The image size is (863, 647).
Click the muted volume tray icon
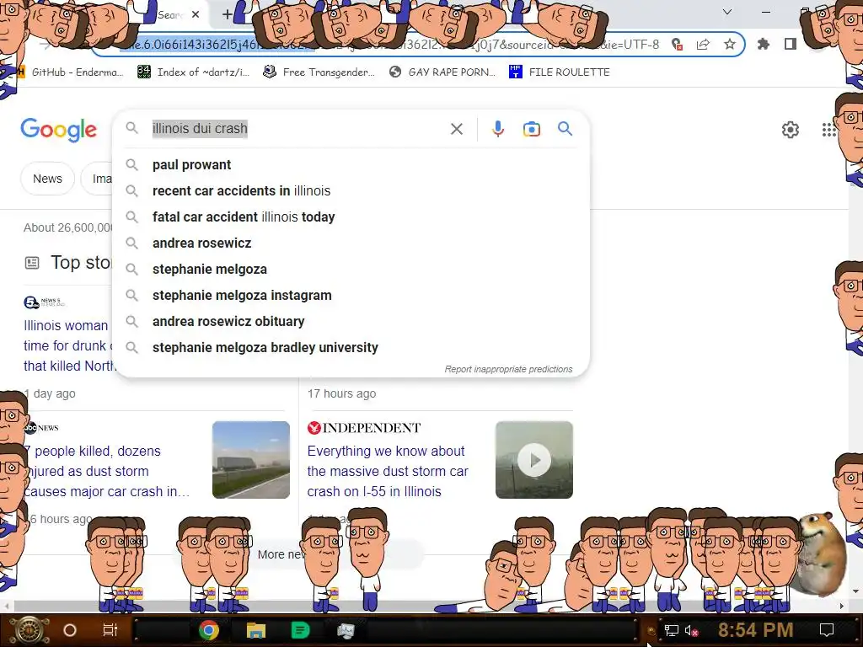[x=691, y=630]
